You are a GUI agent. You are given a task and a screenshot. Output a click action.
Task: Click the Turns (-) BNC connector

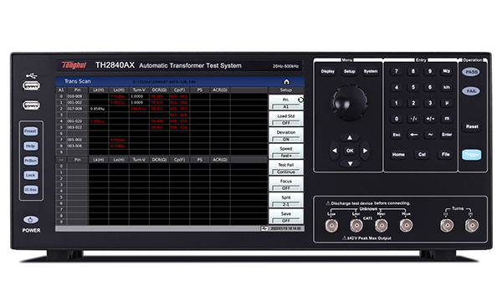click(x=447, y=225)
